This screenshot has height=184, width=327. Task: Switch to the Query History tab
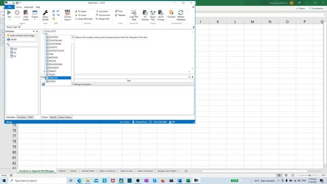65,117
